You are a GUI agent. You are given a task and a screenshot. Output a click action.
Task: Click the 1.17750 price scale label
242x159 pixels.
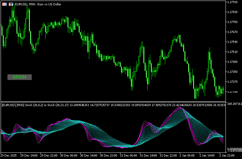click(234, 22)
